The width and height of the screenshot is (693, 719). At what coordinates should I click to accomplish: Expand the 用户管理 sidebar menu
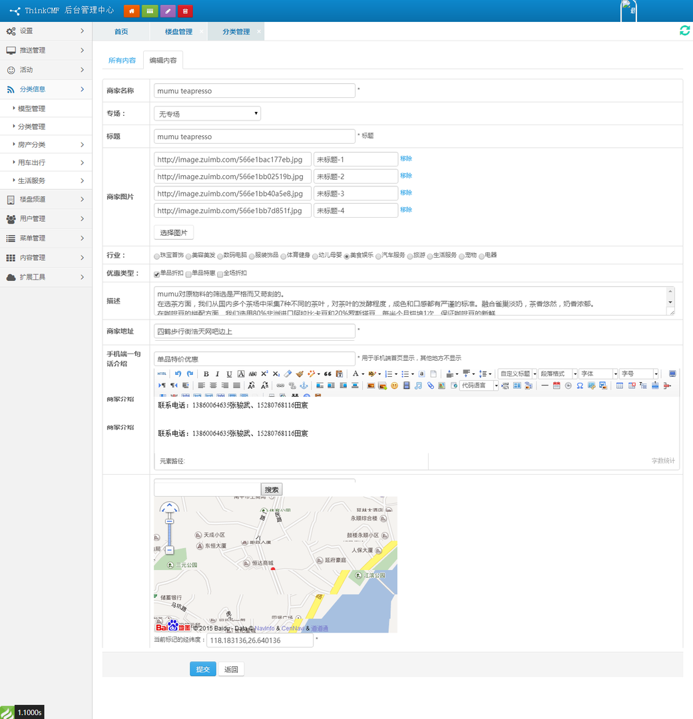46,219
